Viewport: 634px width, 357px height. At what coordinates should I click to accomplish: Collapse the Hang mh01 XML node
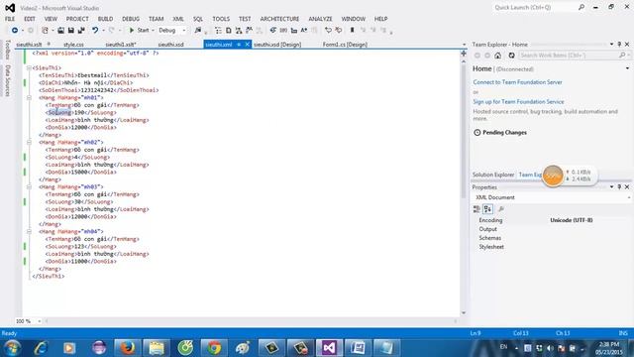[x=29, y=97]
